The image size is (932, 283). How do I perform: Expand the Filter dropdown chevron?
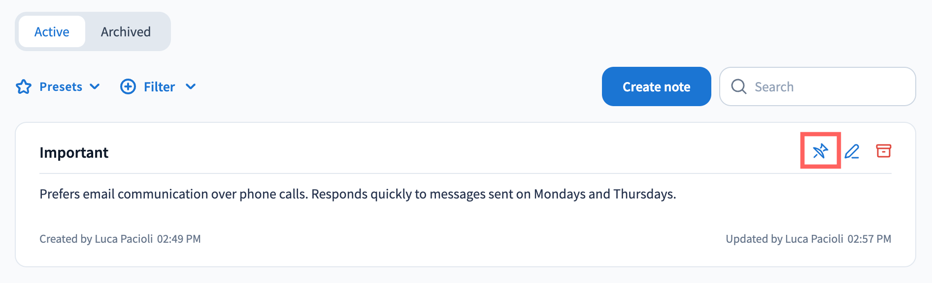click(x=191, y=87)
